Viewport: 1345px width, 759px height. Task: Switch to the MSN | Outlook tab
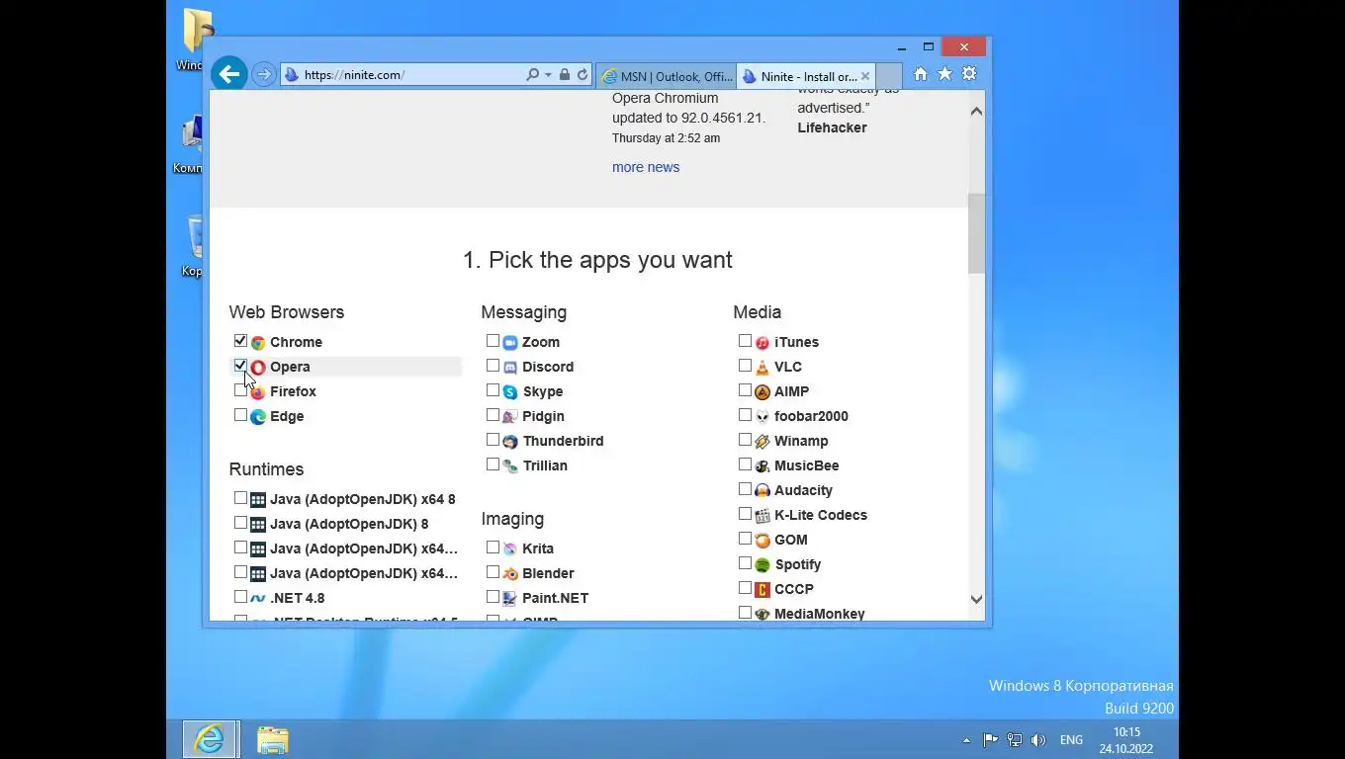[x=667, y=76]
